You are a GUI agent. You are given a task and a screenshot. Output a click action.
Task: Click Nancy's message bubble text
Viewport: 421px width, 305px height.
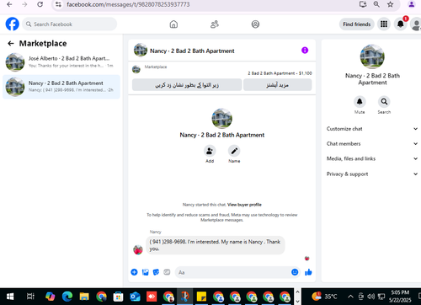click(x=215, y=245)
